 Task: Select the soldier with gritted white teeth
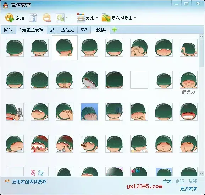point(189,112)
